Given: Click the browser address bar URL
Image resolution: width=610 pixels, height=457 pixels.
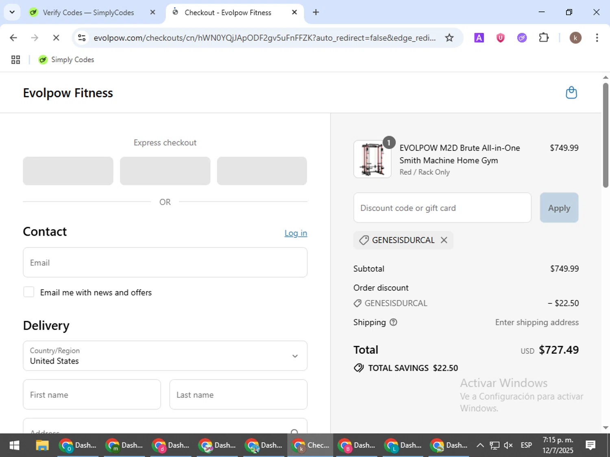Looking at the screenshot, I should (x=264, y=38).
